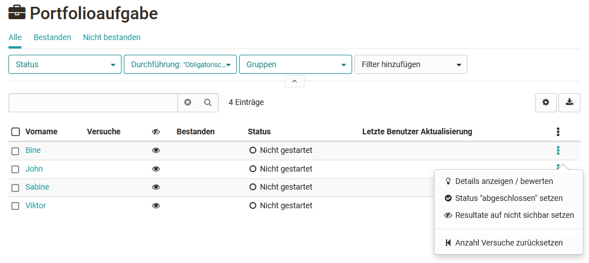Collapse the filter bar with chevron
The height and width of the screenshot is (263, 589).
click(294, 81)
